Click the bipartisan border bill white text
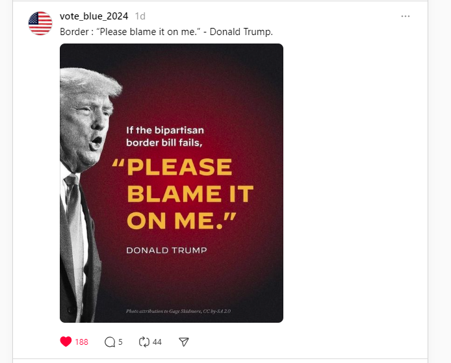Image resolution: width=451 pixels, height=363 pixels. [164, 136]
